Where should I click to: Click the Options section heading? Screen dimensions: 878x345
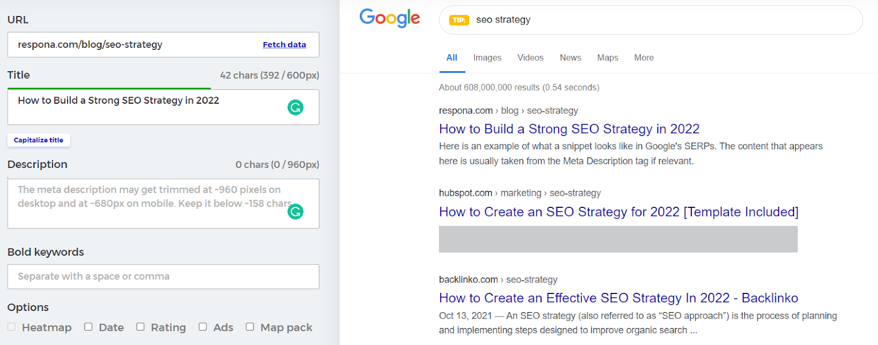point(28,307)
